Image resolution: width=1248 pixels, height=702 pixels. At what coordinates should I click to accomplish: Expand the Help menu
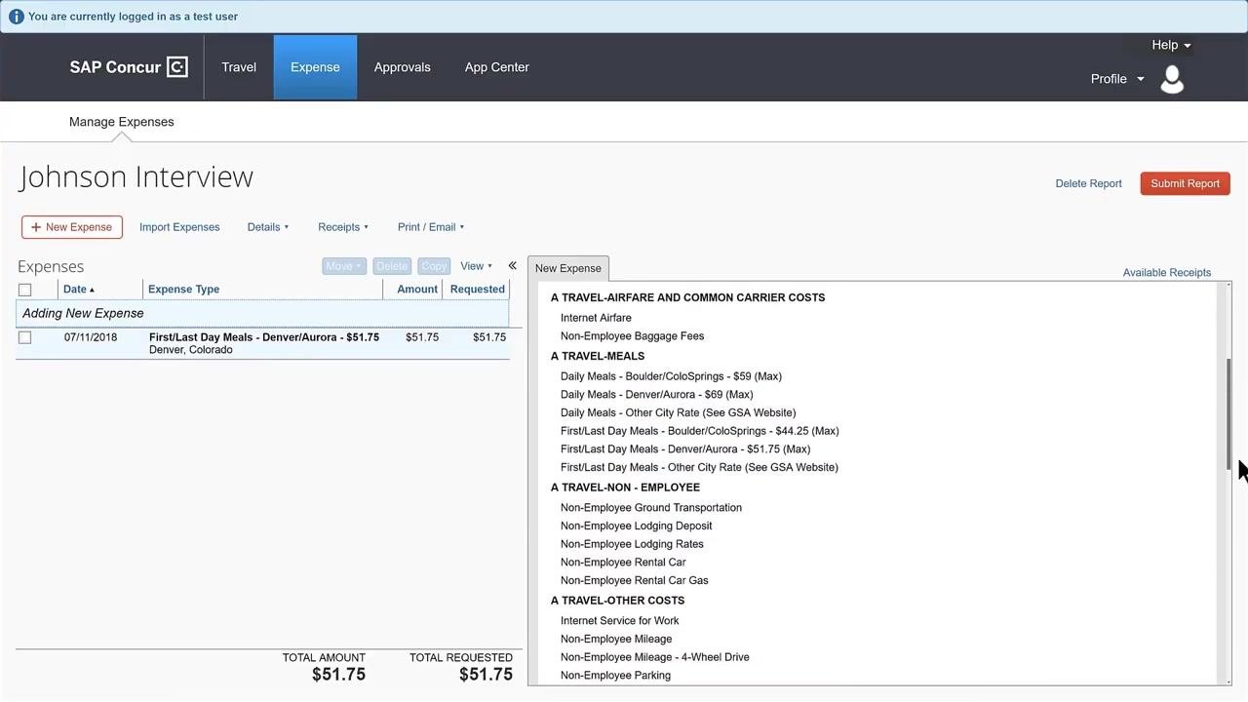(1171, 45)
